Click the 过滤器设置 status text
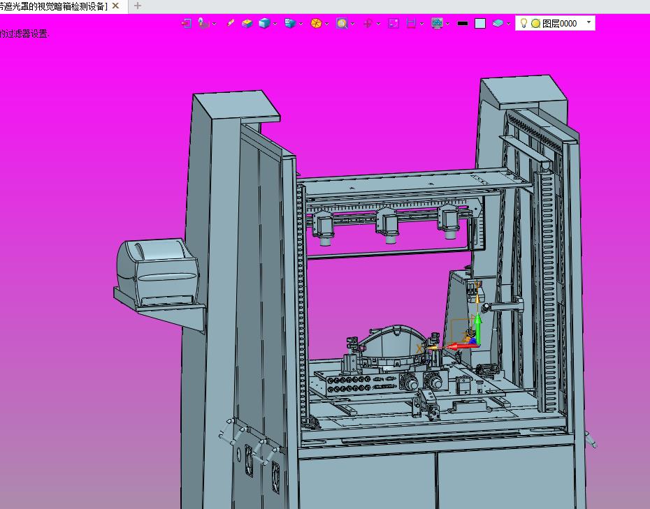Viewport: 650px width, 509px height. [27, 34]
